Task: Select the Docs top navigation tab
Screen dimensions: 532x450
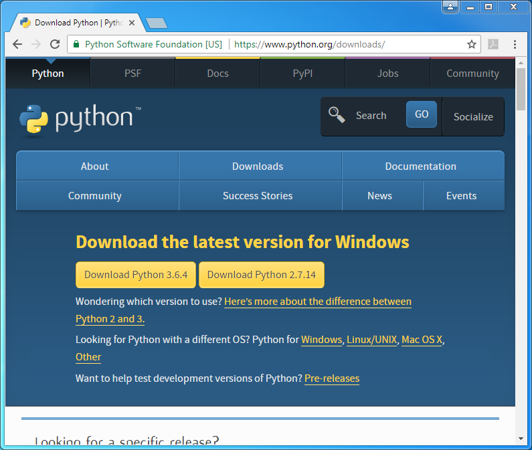Action: [x=218, y=74]
